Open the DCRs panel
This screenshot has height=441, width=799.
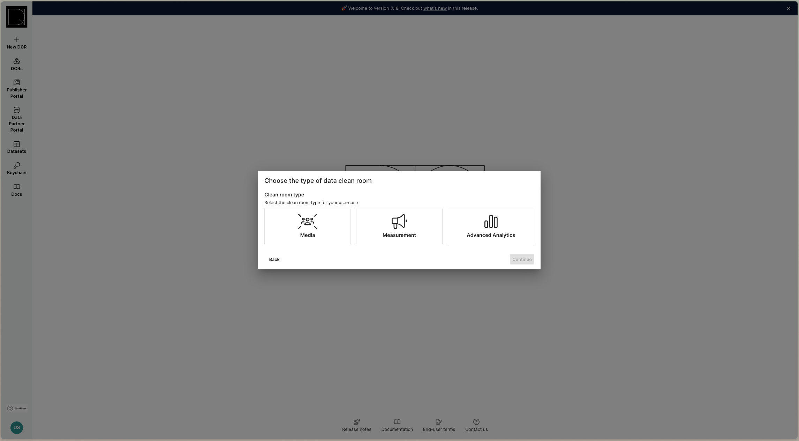(x=16, y=63)
